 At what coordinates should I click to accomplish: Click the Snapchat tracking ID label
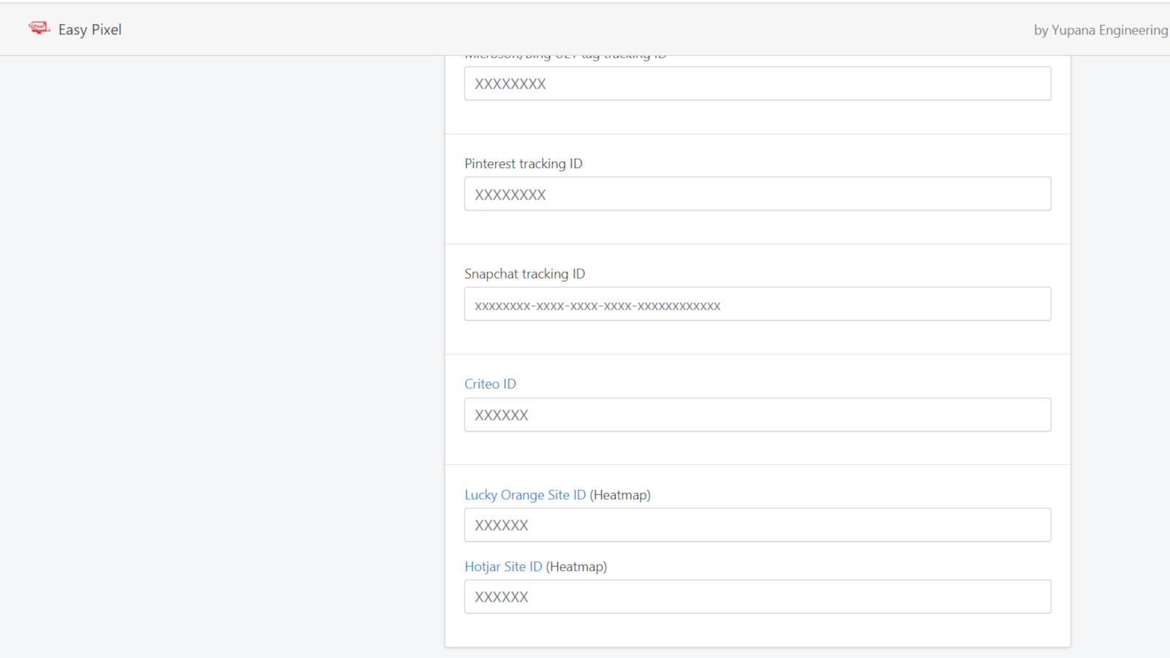tap(525, 274)
